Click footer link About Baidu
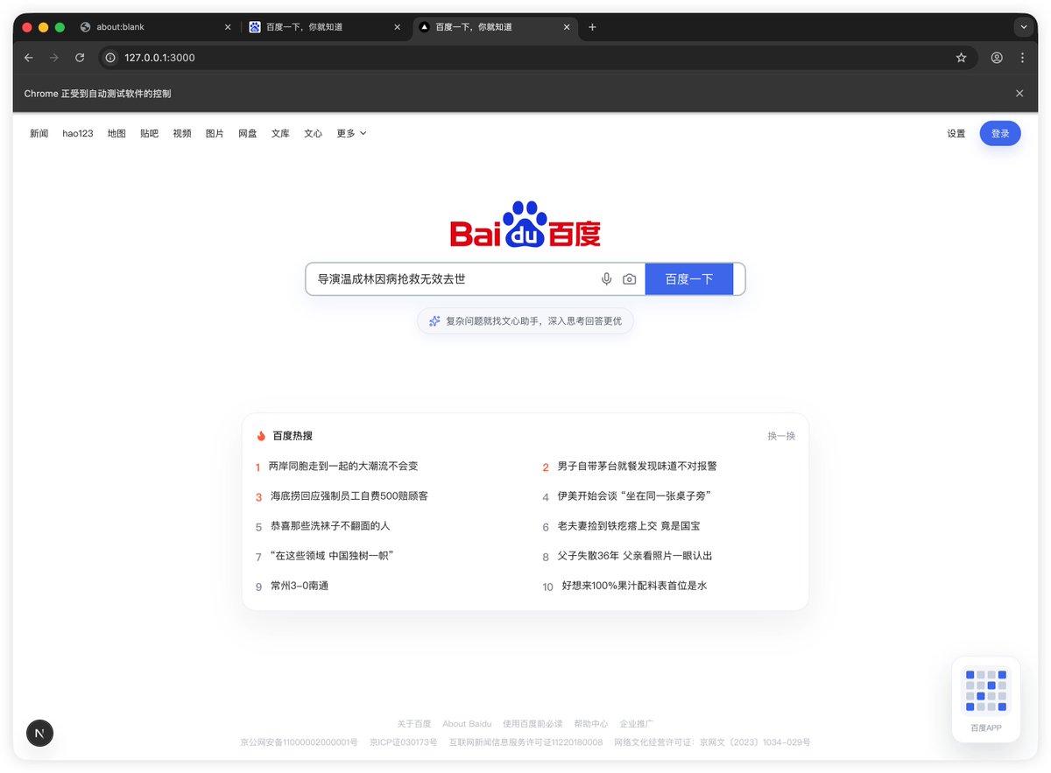The width and height of the screenshot is (1051, 773). pyautogui.click(x=467, y=724)
